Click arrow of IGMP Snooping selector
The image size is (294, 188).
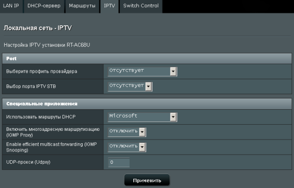142,147
